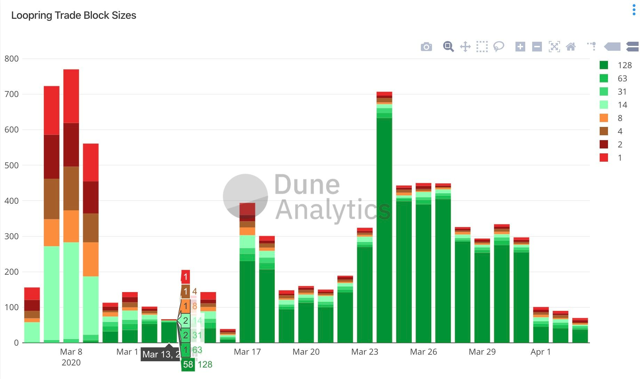Hide the 14 series via legend label

pos(622,105)
